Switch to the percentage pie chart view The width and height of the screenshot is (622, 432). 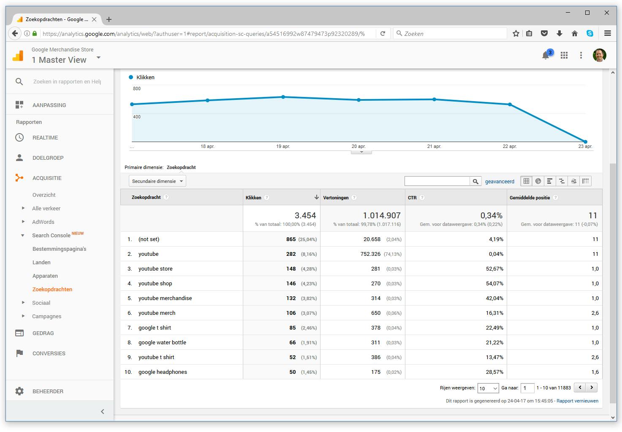click(x=538, y=181)
